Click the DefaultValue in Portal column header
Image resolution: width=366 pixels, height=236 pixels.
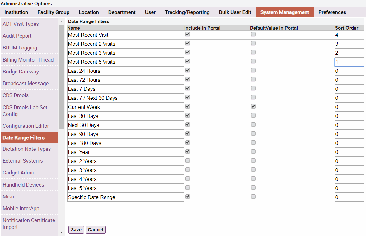292,28
